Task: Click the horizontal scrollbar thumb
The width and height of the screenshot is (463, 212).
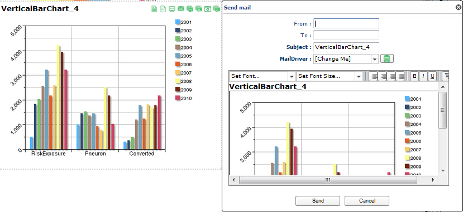Action: pos(328,180)
